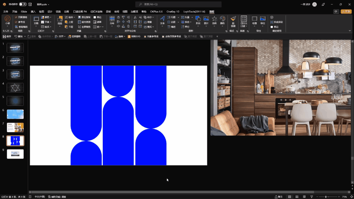This screenshot has height=199, width=354.
Task: Open the 旋转 rotate dropdown
Action: click(x=120, y=36)
